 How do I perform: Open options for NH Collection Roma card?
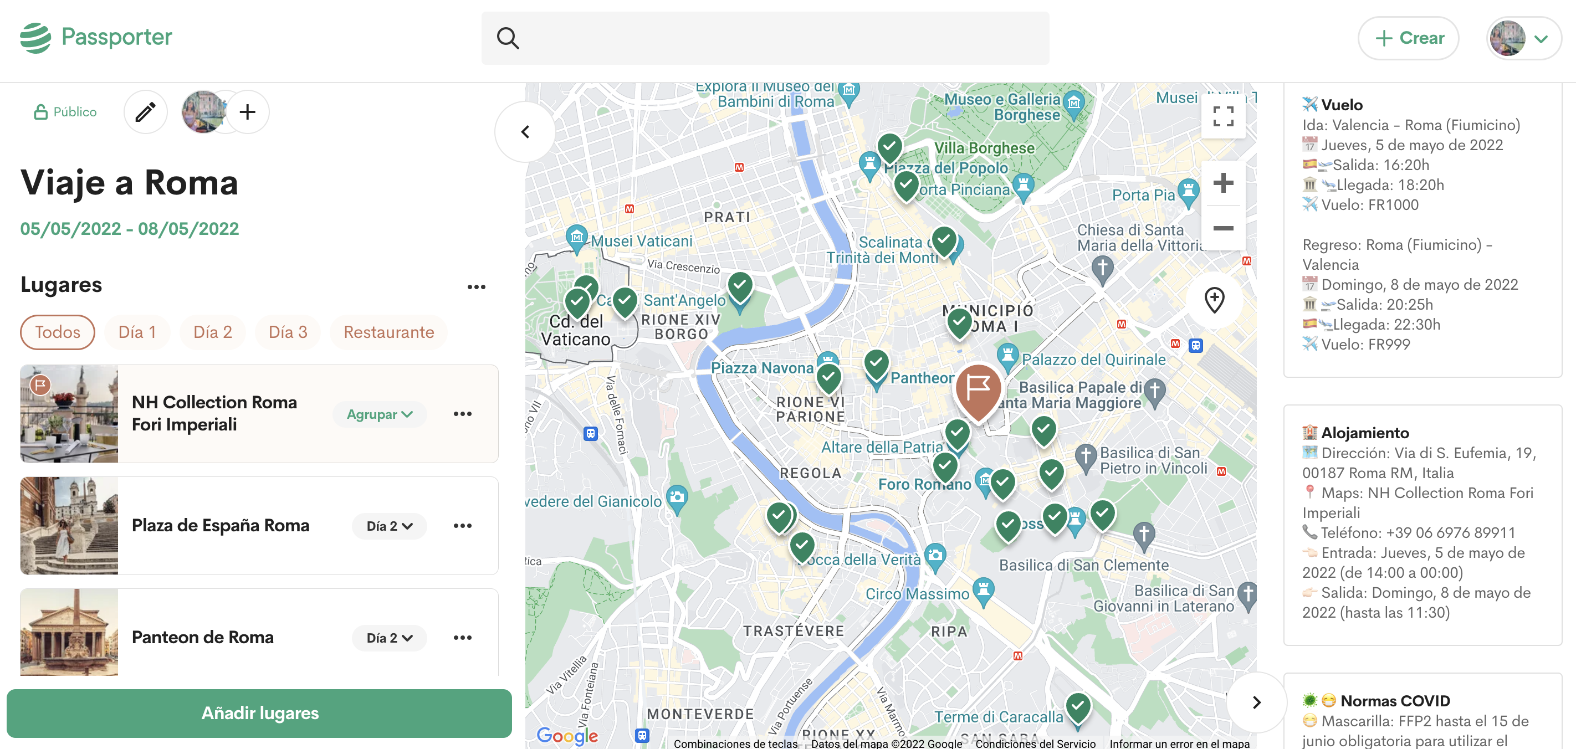pyautogui.click(x=463, y=414)
